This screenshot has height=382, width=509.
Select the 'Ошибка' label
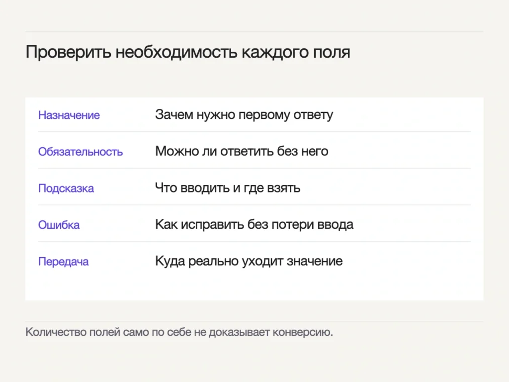tap(59, 225)
